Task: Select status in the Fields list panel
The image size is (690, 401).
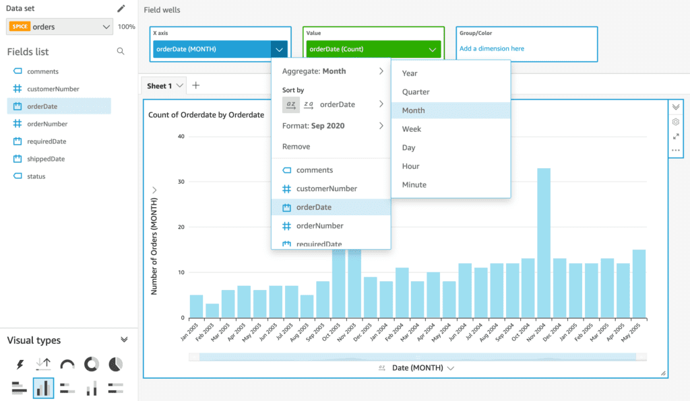Action: pos(59,176)
